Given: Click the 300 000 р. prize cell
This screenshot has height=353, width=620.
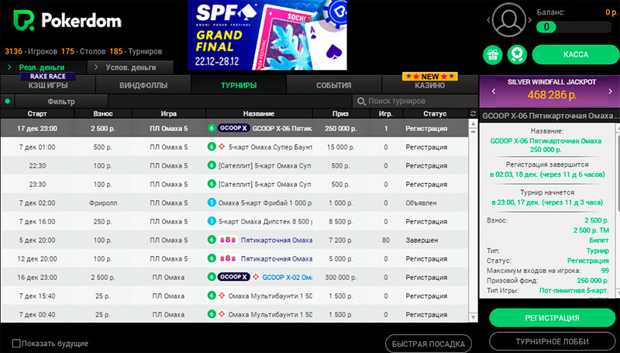Looking at the screenshot, I should click(x=340, y=277).
